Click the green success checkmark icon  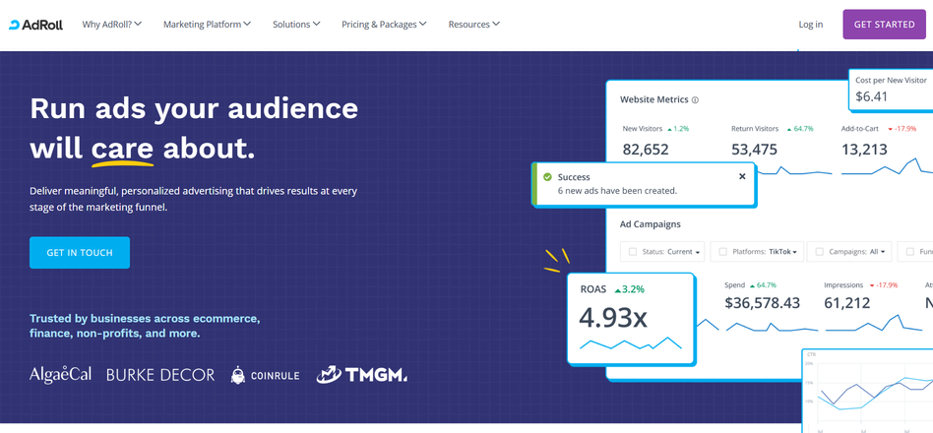point(547,177)
